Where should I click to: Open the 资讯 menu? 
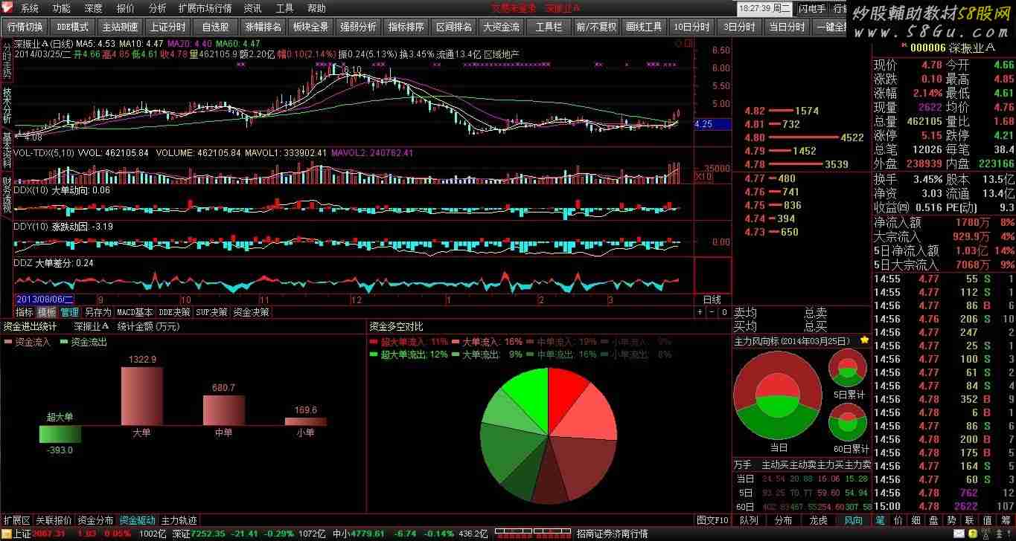click(x=253, y=9)
